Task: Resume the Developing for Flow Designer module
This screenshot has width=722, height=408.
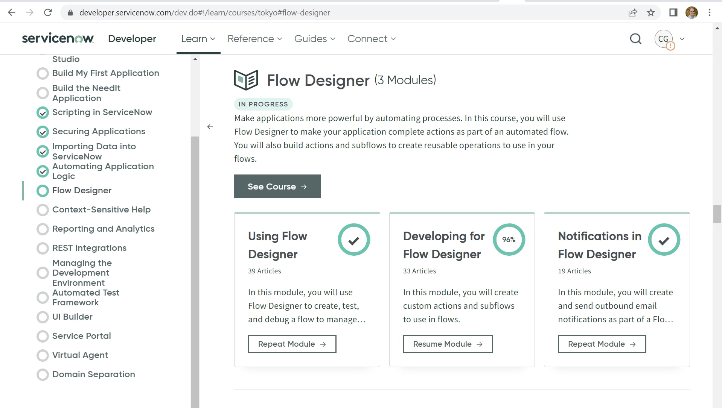Action: coord(448,344)
